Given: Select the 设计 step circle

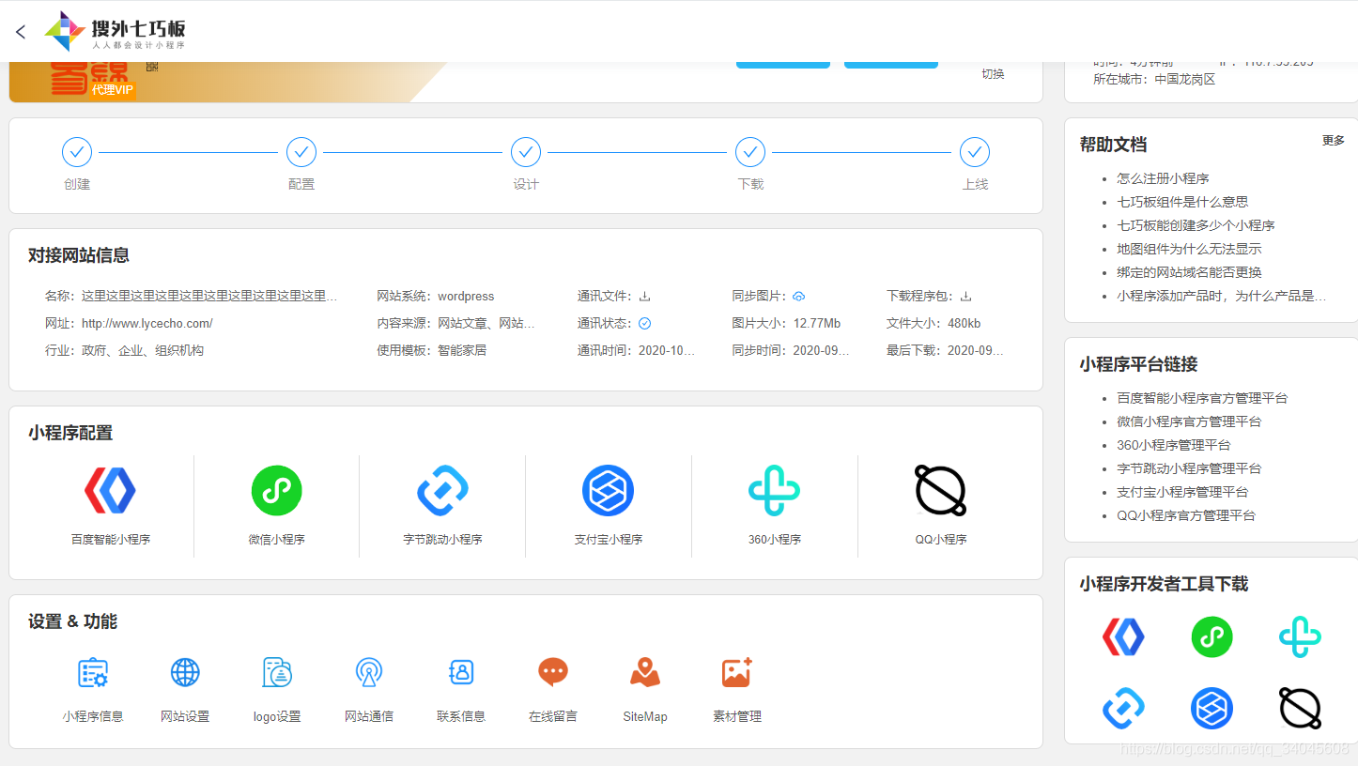Looking at the screenshot, I should [526, 151].
